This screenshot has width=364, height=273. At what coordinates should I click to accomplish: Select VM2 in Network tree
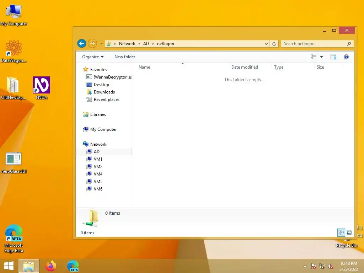click(x=98, y=166)
